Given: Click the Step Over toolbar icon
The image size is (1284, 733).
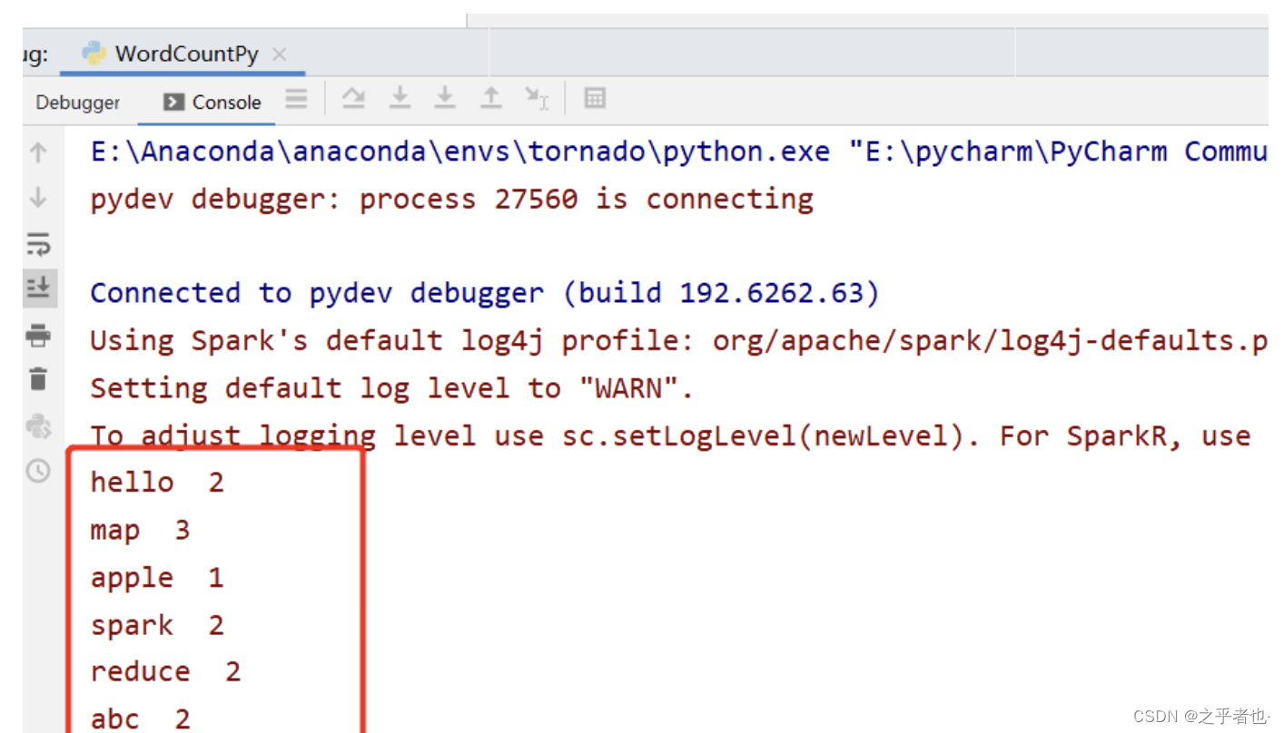Looking at the screenshot, I should [353, 98].
